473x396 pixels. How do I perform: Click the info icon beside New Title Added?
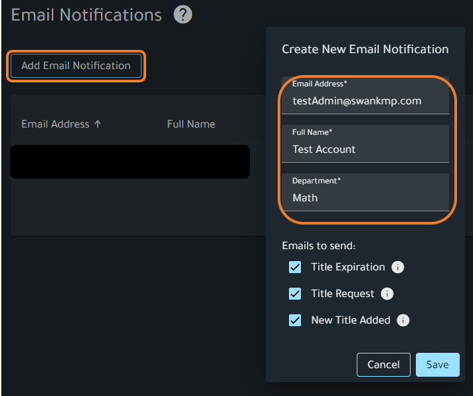point(403,320)
